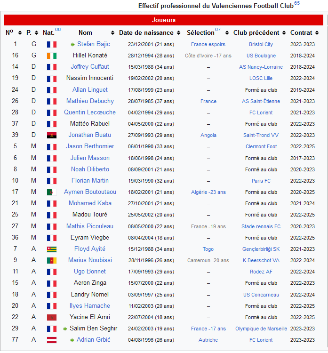
Task: Click the Austria flag beside Adrian Grbić
Action: click(51, 340)
